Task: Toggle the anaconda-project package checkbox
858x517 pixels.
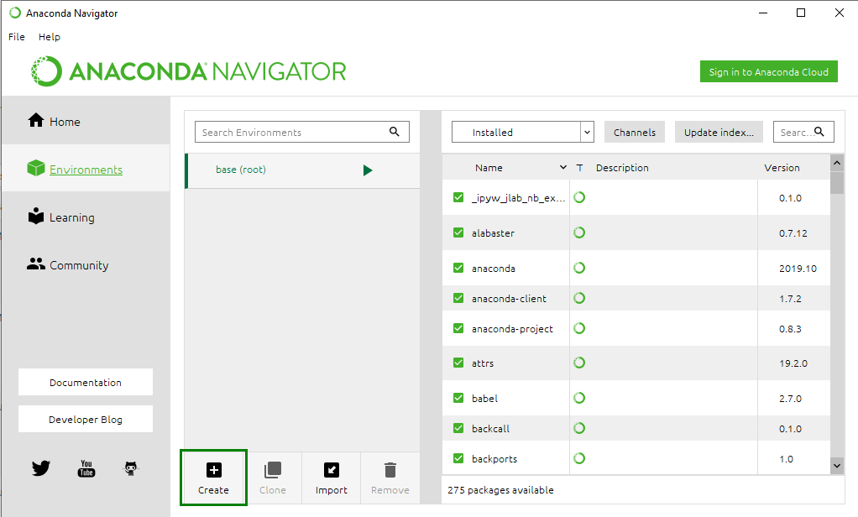Action: click(x=458, y=327)
